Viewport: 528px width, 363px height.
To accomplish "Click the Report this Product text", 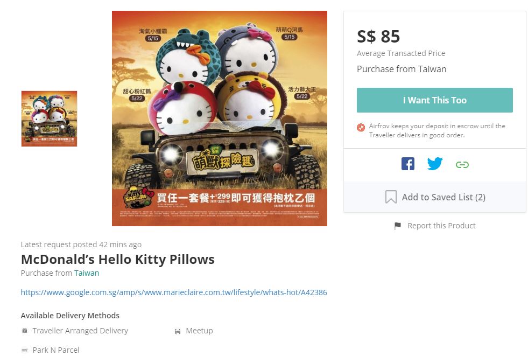I will coord(441,226).
